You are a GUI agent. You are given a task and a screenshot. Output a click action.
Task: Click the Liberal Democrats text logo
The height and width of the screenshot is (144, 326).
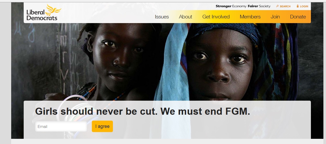click(x=42, y=15)
